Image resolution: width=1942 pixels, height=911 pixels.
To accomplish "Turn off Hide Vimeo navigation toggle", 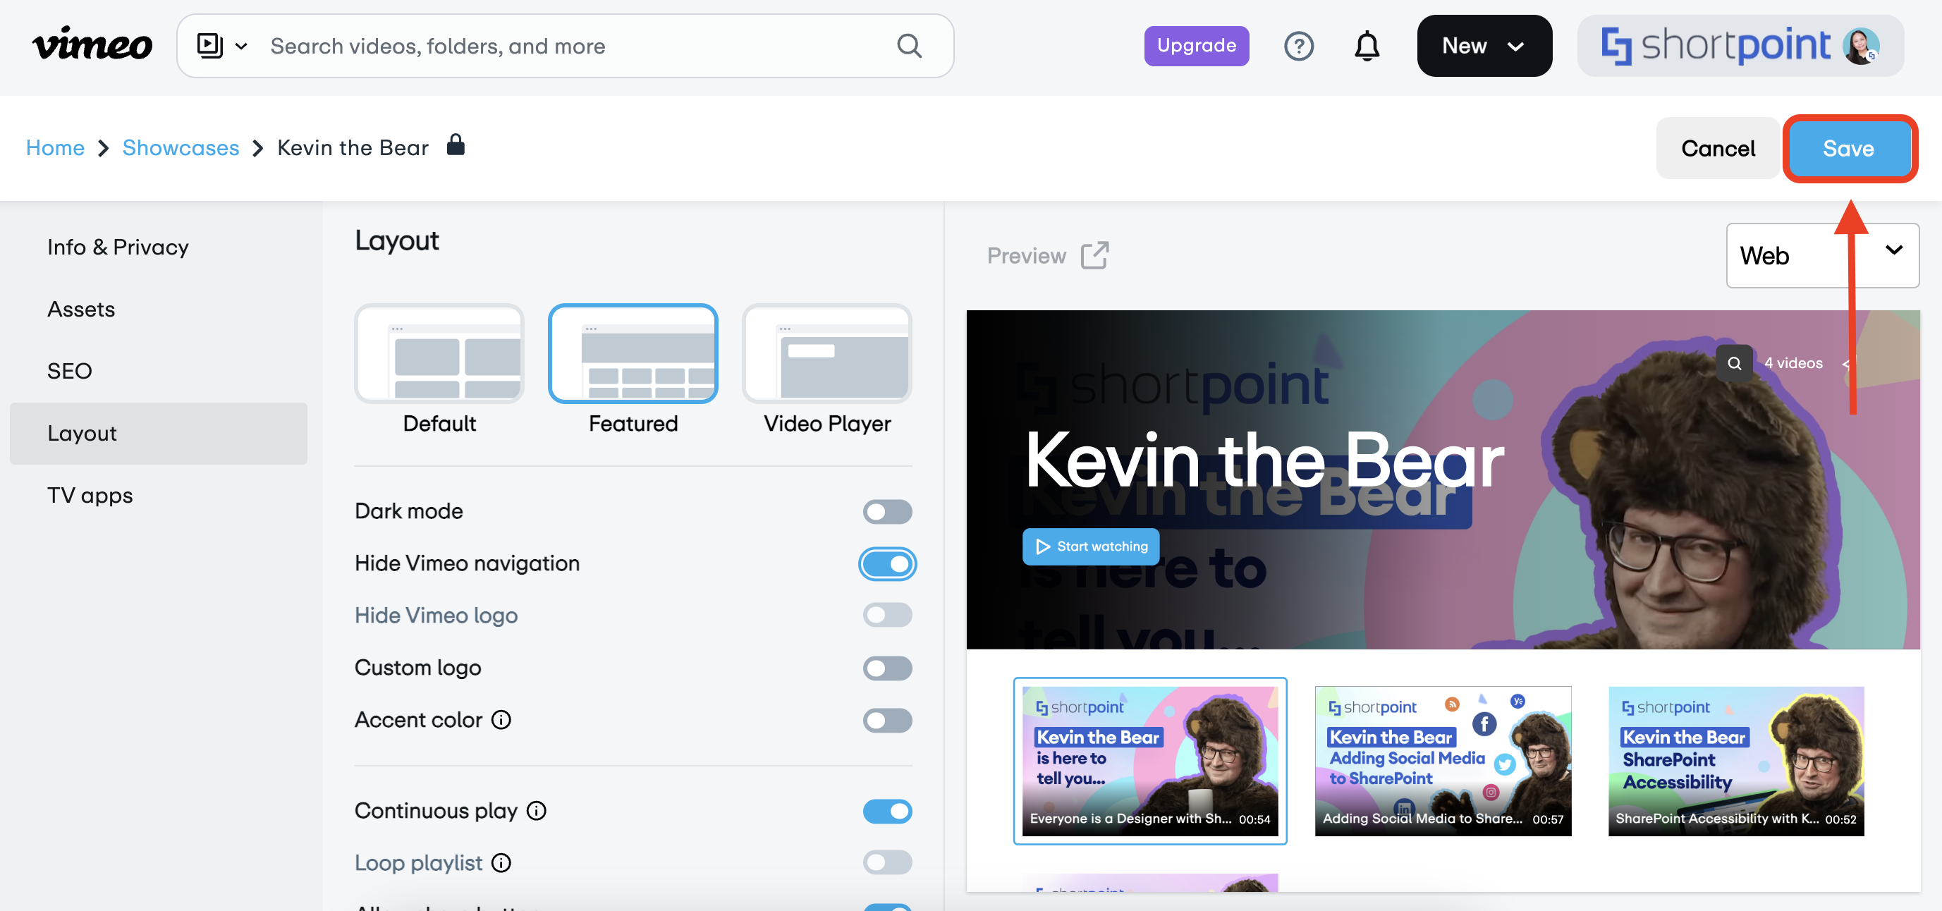I will (886, 564).
